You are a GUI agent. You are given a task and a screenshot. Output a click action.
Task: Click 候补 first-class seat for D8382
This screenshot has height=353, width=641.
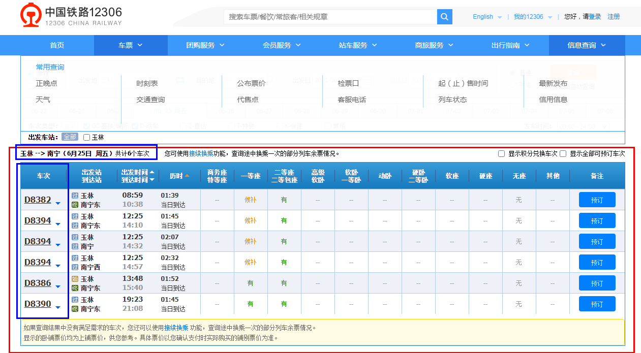coord(250,200)
